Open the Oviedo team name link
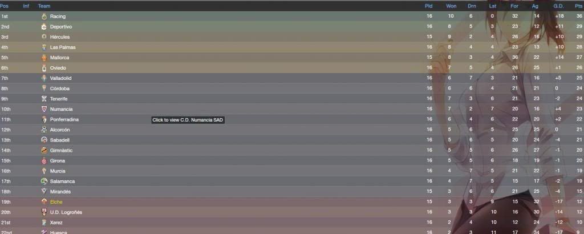 coord(58,68)
